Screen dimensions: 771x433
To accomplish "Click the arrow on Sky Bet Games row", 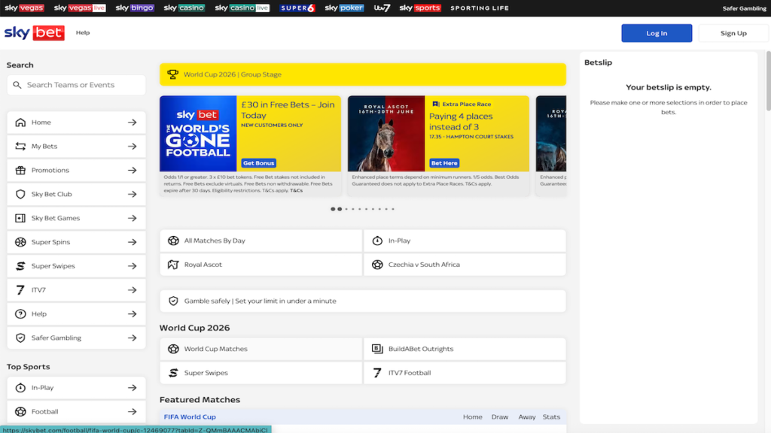I will [x=133, y=218].
